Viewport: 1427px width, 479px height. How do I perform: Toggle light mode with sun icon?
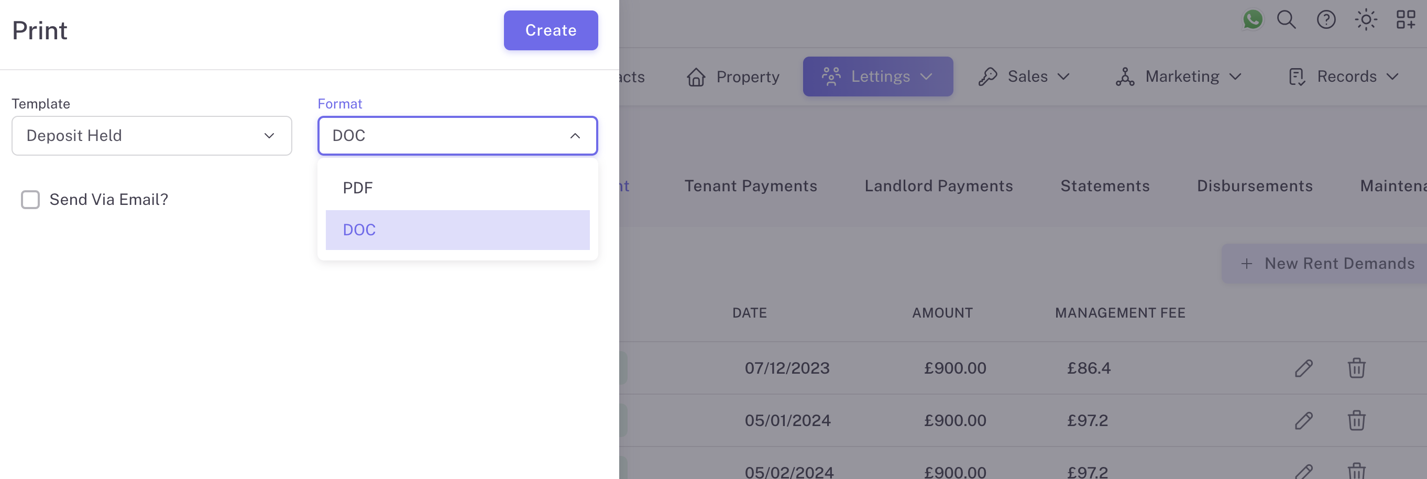pos(1366,20)
